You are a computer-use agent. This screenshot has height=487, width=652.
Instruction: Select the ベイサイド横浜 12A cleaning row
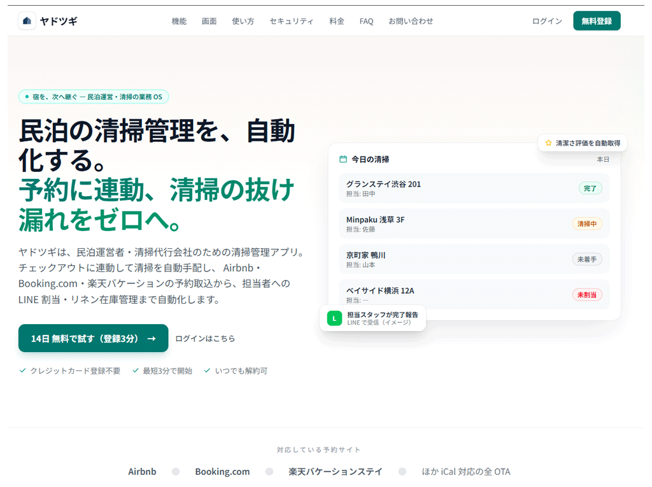(474, 295)
